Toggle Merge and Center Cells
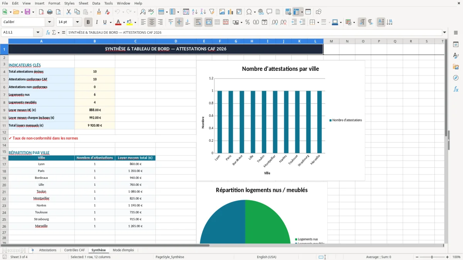Viewport: 463px width, 260px height. point(208,22)
